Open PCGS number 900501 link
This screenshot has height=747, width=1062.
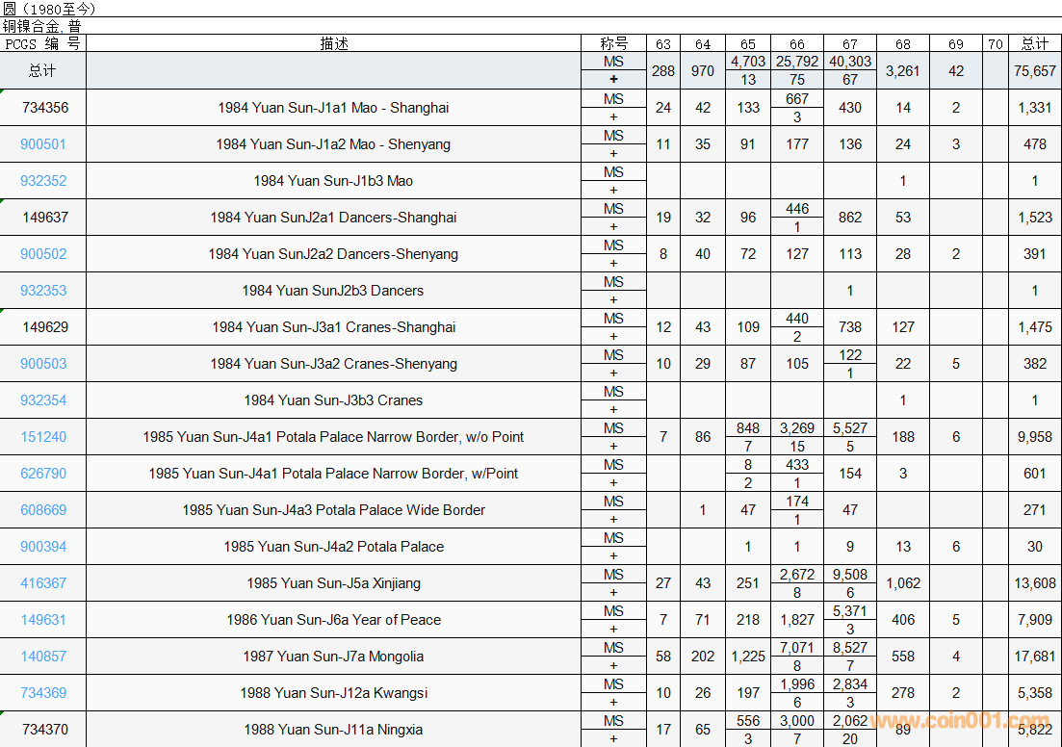click(x=43, y=144)
